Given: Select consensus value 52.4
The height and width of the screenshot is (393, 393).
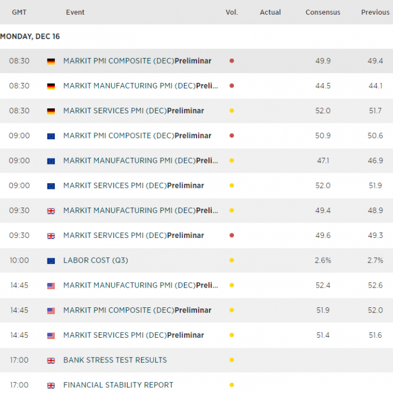Looking at the screenshot, I should pyautogui.click(x=323, y=285).
